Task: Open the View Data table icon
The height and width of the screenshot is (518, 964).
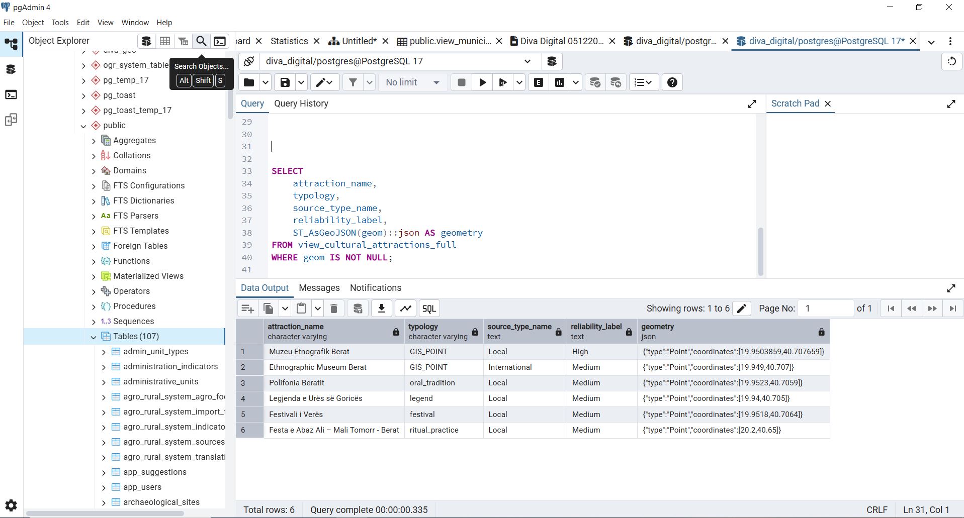Action: (x=165, y=41)
